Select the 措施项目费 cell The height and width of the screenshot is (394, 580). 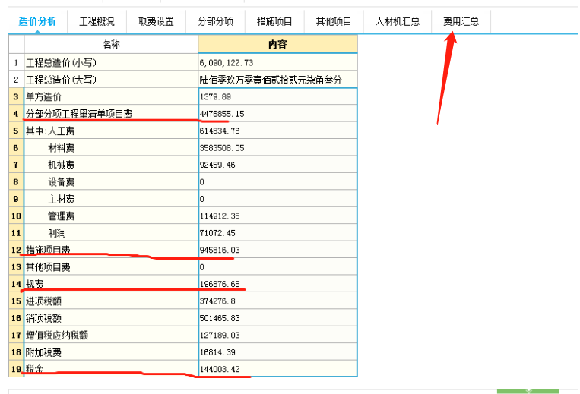point(111,250)
